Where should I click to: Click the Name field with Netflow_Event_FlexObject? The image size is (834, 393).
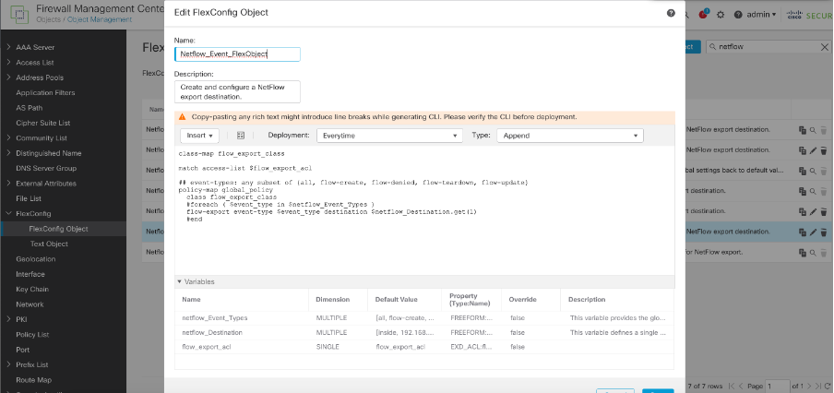(x=237, y=54)
